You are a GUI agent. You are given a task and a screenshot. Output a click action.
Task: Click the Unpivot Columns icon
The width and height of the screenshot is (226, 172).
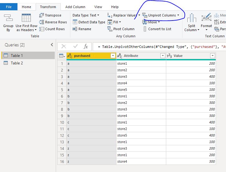click(x=145, y=15)
